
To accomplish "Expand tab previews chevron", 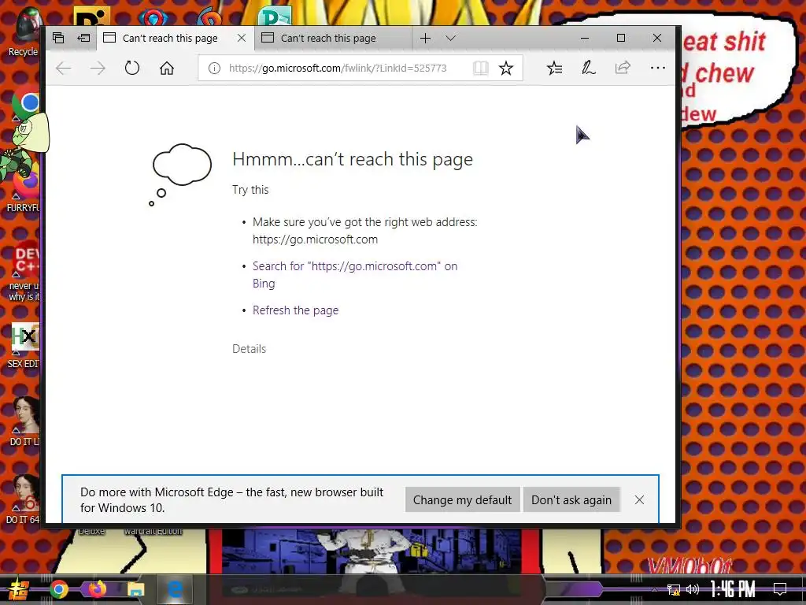I will [x=450, y=38].
